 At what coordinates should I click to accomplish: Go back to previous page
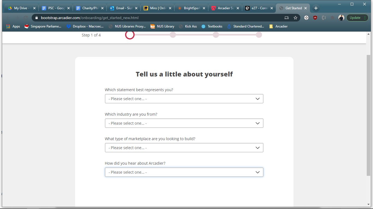[x=8, y=18]
